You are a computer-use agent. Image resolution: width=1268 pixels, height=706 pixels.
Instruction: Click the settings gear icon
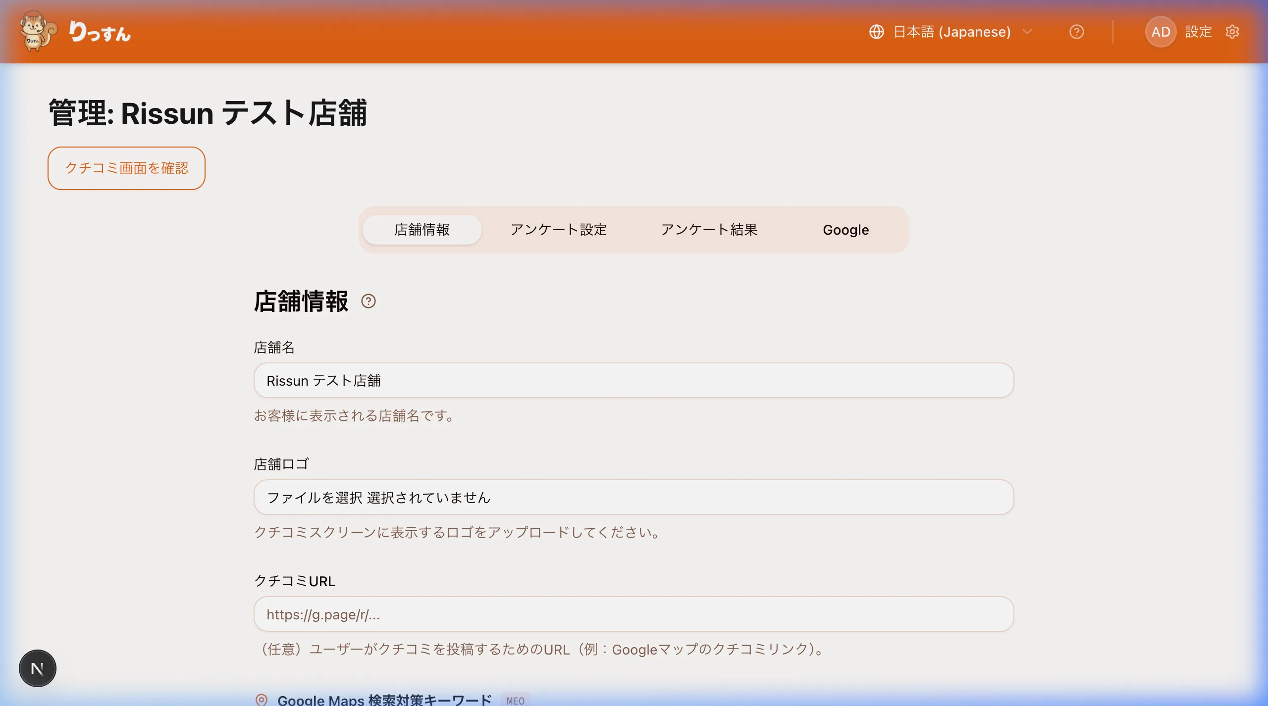pos(1232,32)
